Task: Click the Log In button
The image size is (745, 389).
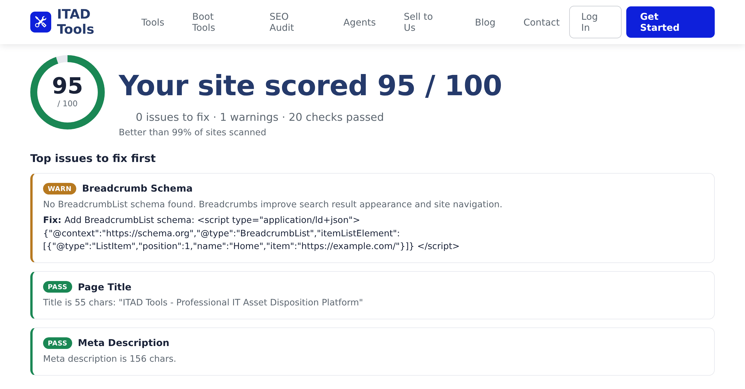Action: [595, 22]
